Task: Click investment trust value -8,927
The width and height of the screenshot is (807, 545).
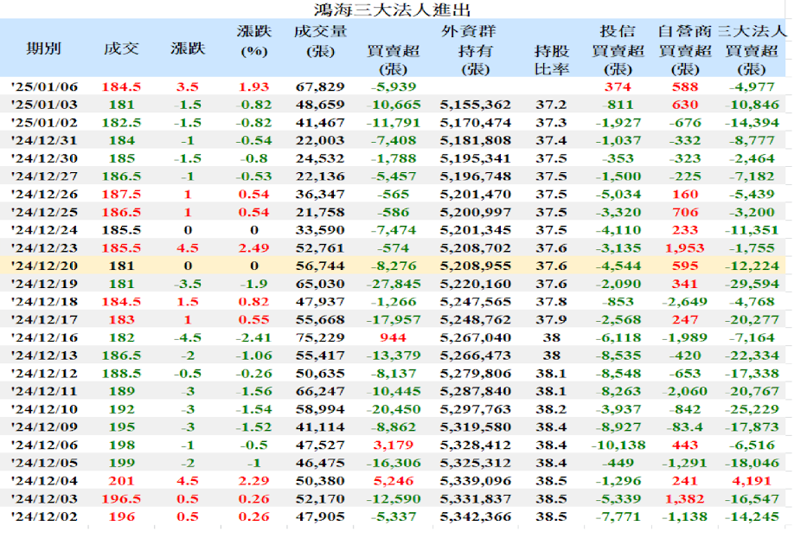Action: (x=618, y=427)
